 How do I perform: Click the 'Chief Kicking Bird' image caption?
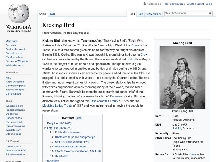(x=182, y=111)
